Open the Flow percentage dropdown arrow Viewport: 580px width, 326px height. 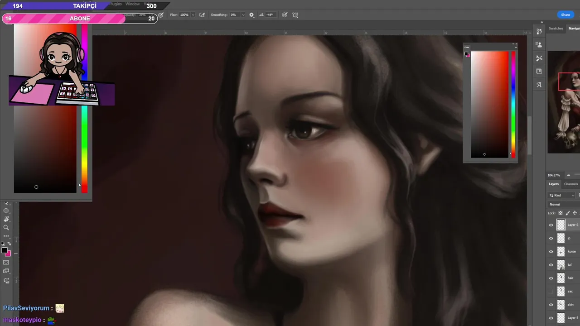pos(193,15)
